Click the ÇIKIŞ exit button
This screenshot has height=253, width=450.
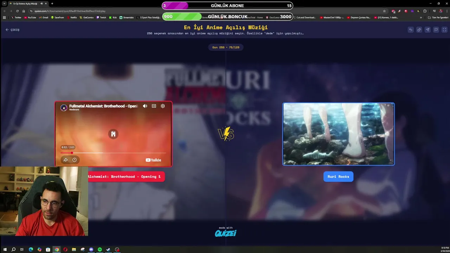(12, 30)
